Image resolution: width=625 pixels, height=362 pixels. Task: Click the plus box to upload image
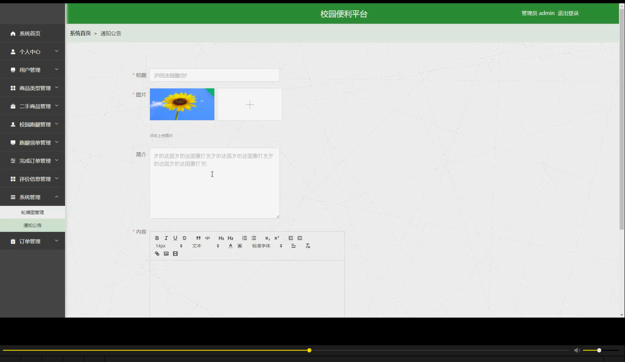pyautogui.click(x=250, y=104)
